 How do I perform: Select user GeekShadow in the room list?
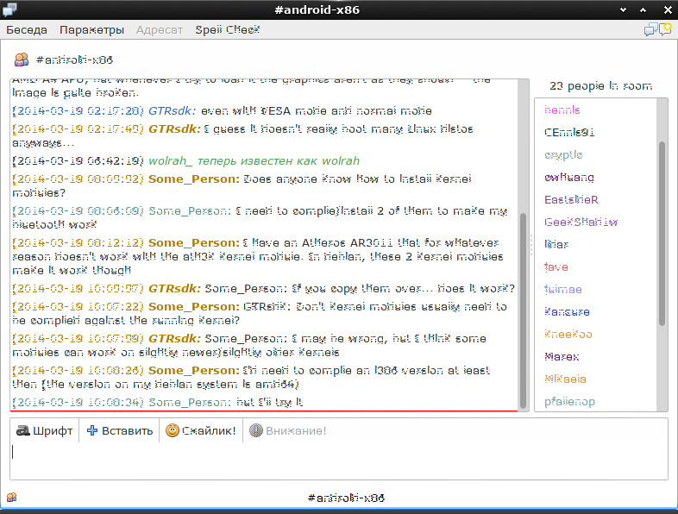(x=581, y=222)
